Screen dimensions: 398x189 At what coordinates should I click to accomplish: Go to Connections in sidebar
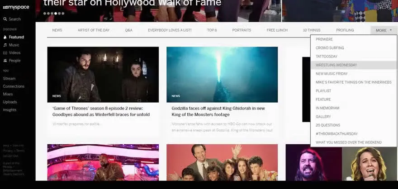[x=14, y=86]
